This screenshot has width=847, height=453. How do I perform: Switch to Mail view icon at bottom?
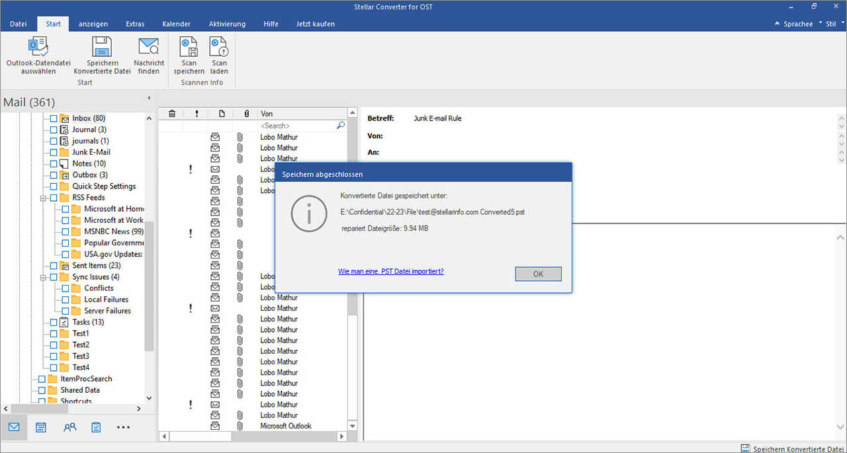coord(14,427)
